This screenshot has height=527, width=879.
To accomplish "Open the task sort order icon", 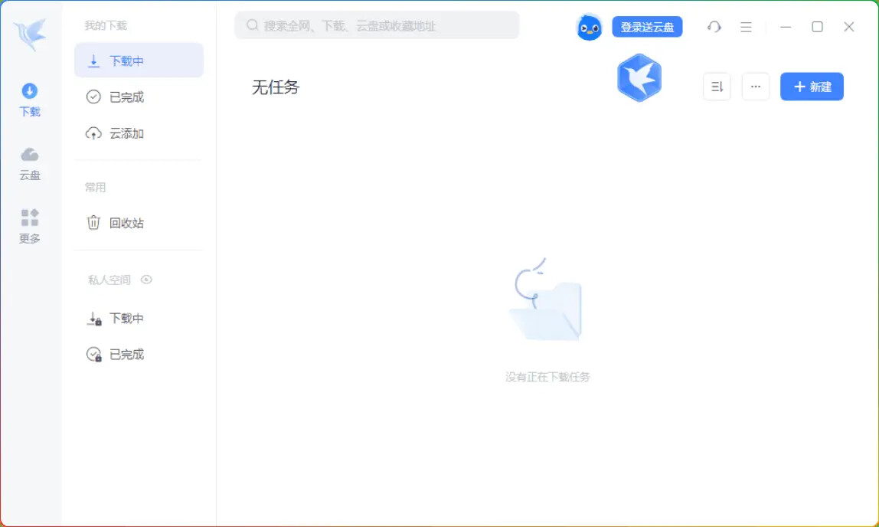I will point(716,87).
